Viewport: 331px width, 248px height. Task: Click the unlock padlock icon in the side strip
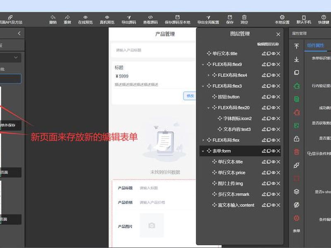(297, 139)
